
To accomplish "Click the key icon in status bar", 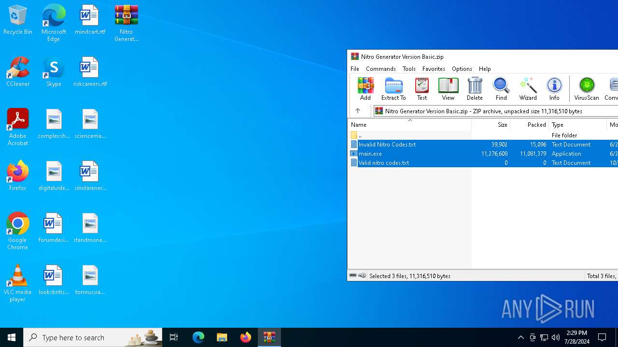I will (362, 276).
